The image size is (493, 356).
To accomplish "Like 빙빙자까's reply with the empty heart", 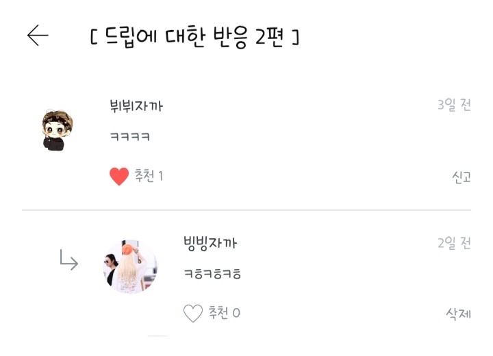I will (193, 314).
